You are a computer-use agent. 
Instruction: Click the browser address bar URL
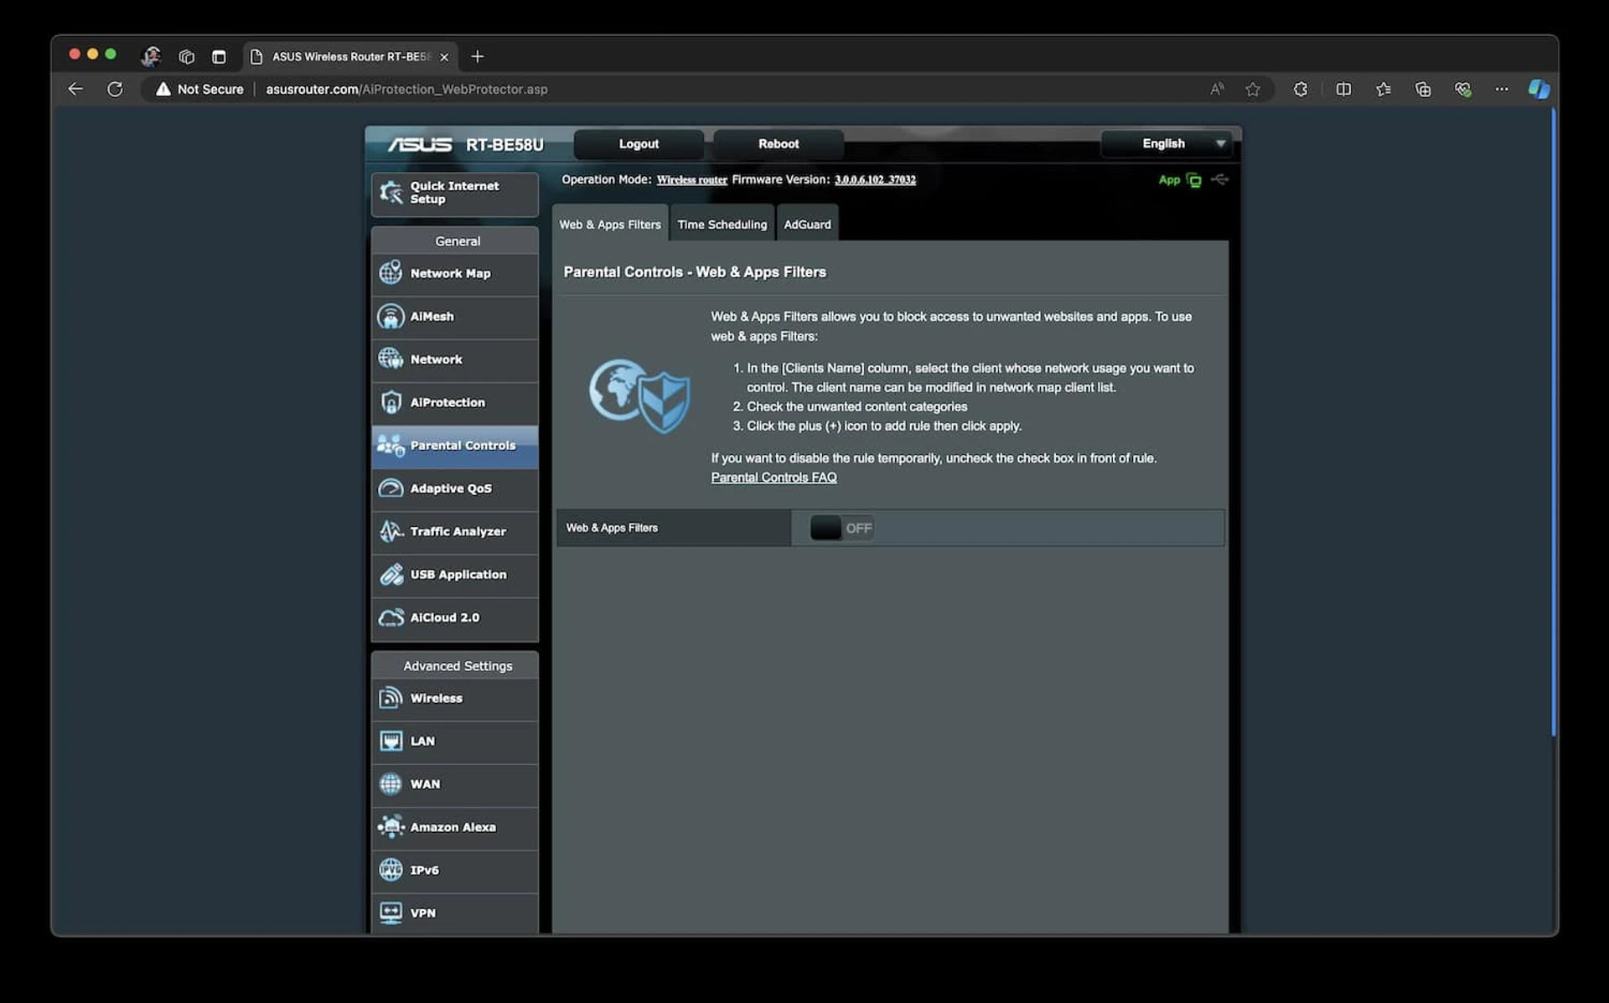click(x=406, y=89)
